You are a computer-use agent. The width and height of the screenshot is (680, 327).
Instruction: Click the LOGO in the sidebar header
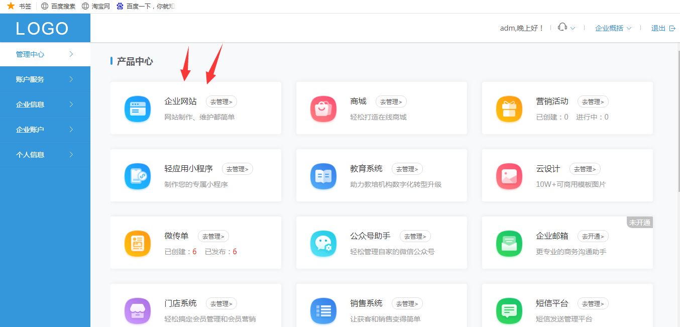tap(42, 29)
